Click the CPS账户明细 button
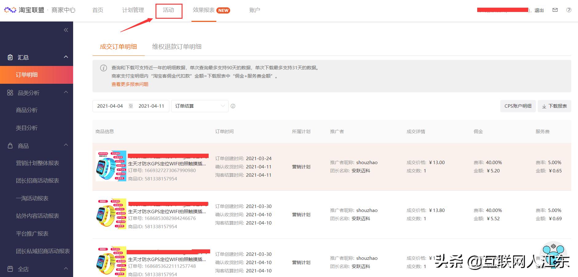This screenshot has width=578, height=277. [517, 106]
